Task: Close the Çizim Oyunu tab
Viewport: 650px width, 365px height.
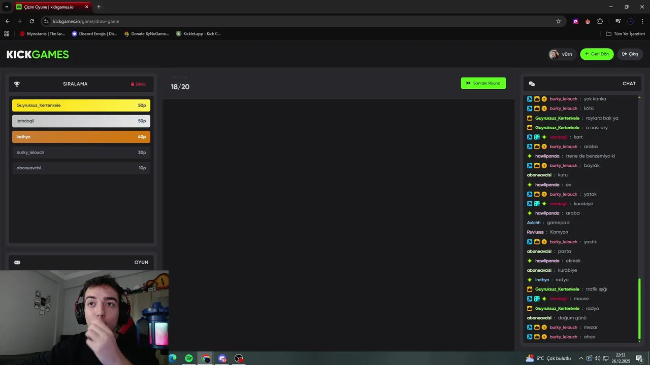Action: coord(86,7)
